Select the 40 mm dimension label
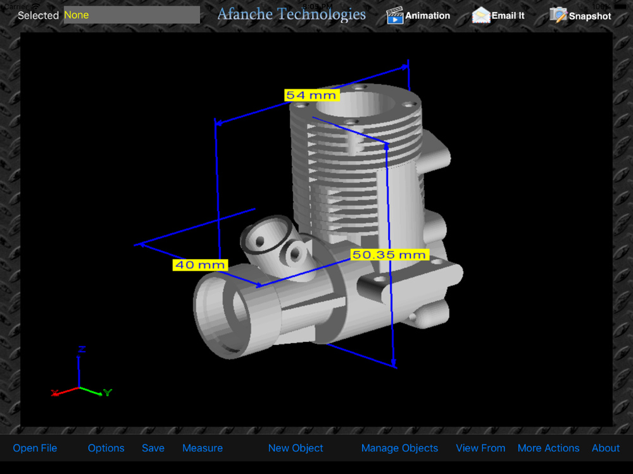Screen dimensions: 633x474 tap(200, 265)
